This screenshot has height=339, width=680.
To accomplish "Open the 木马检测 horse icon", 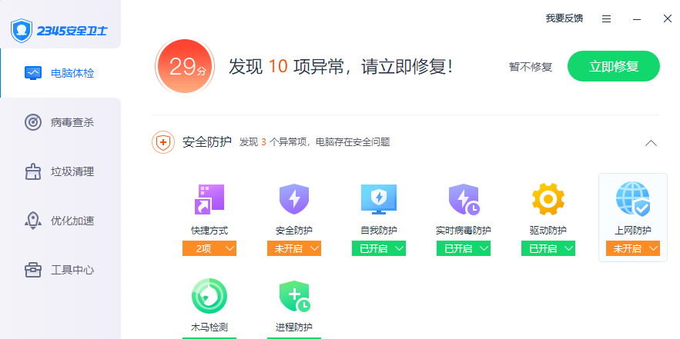I will (209, 296).
